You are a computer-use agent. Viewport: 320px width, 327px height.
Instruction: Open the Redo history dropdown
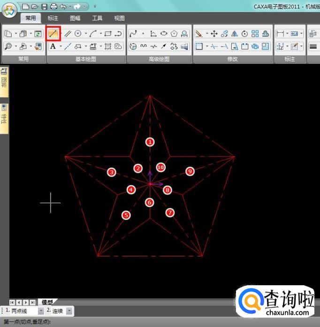click(x=84, y=7)
